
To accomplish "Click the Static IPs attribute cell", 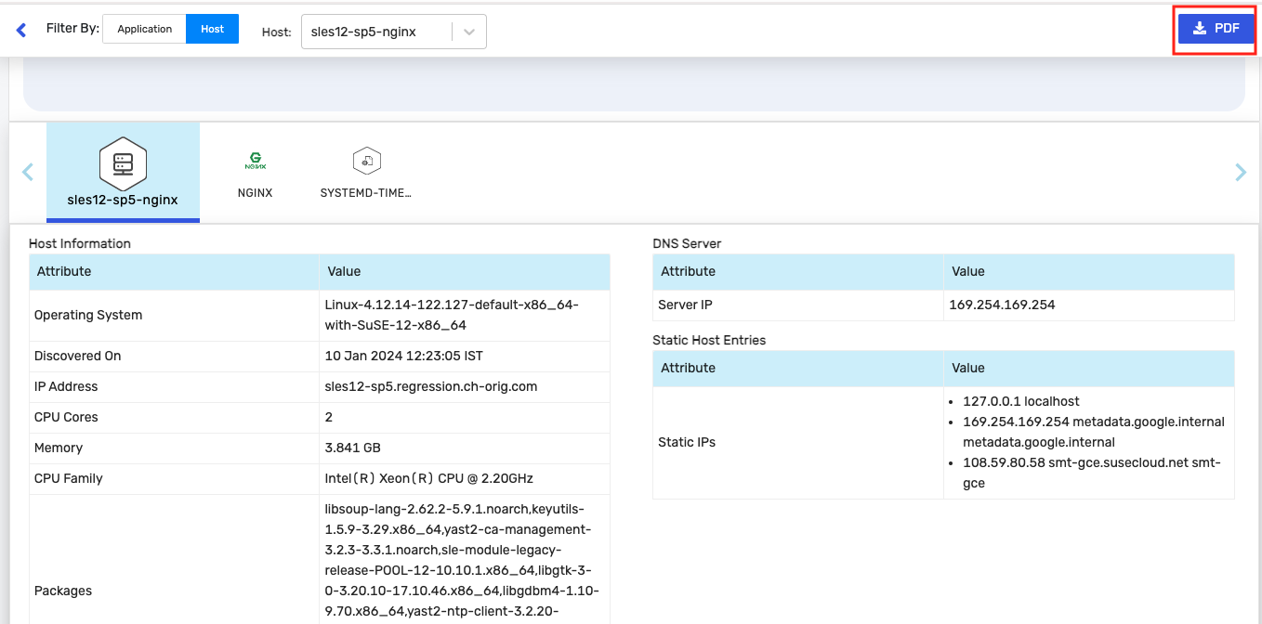I will (798, 442).
